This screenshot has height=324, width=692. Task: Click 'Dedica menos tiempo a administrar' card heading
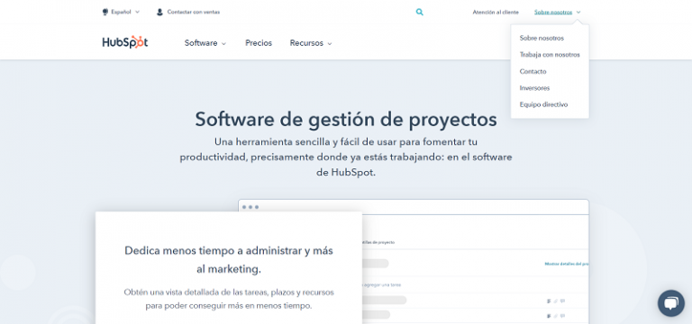[x=229, y=259]
